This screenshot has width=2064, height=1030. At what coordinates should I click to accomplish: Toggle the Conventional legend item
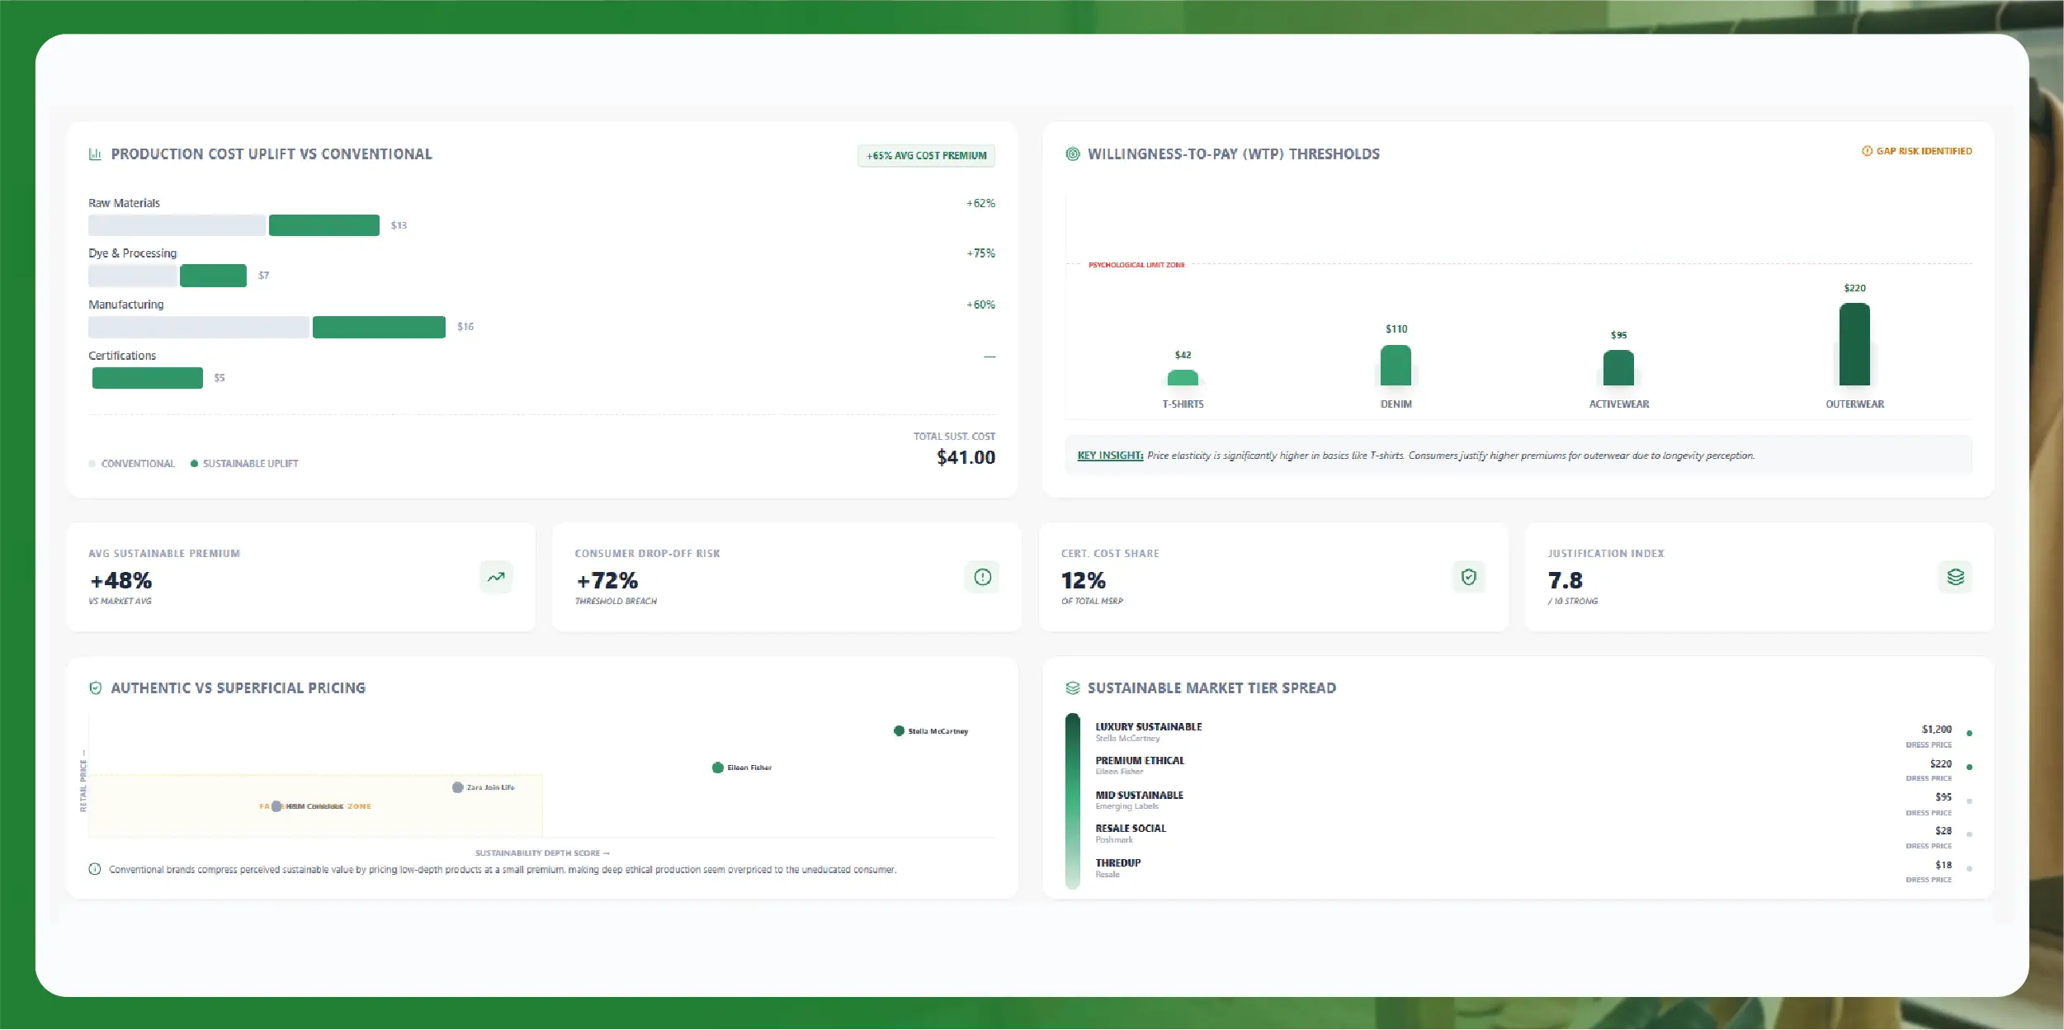pyautogui.click(x=132, y=464)
